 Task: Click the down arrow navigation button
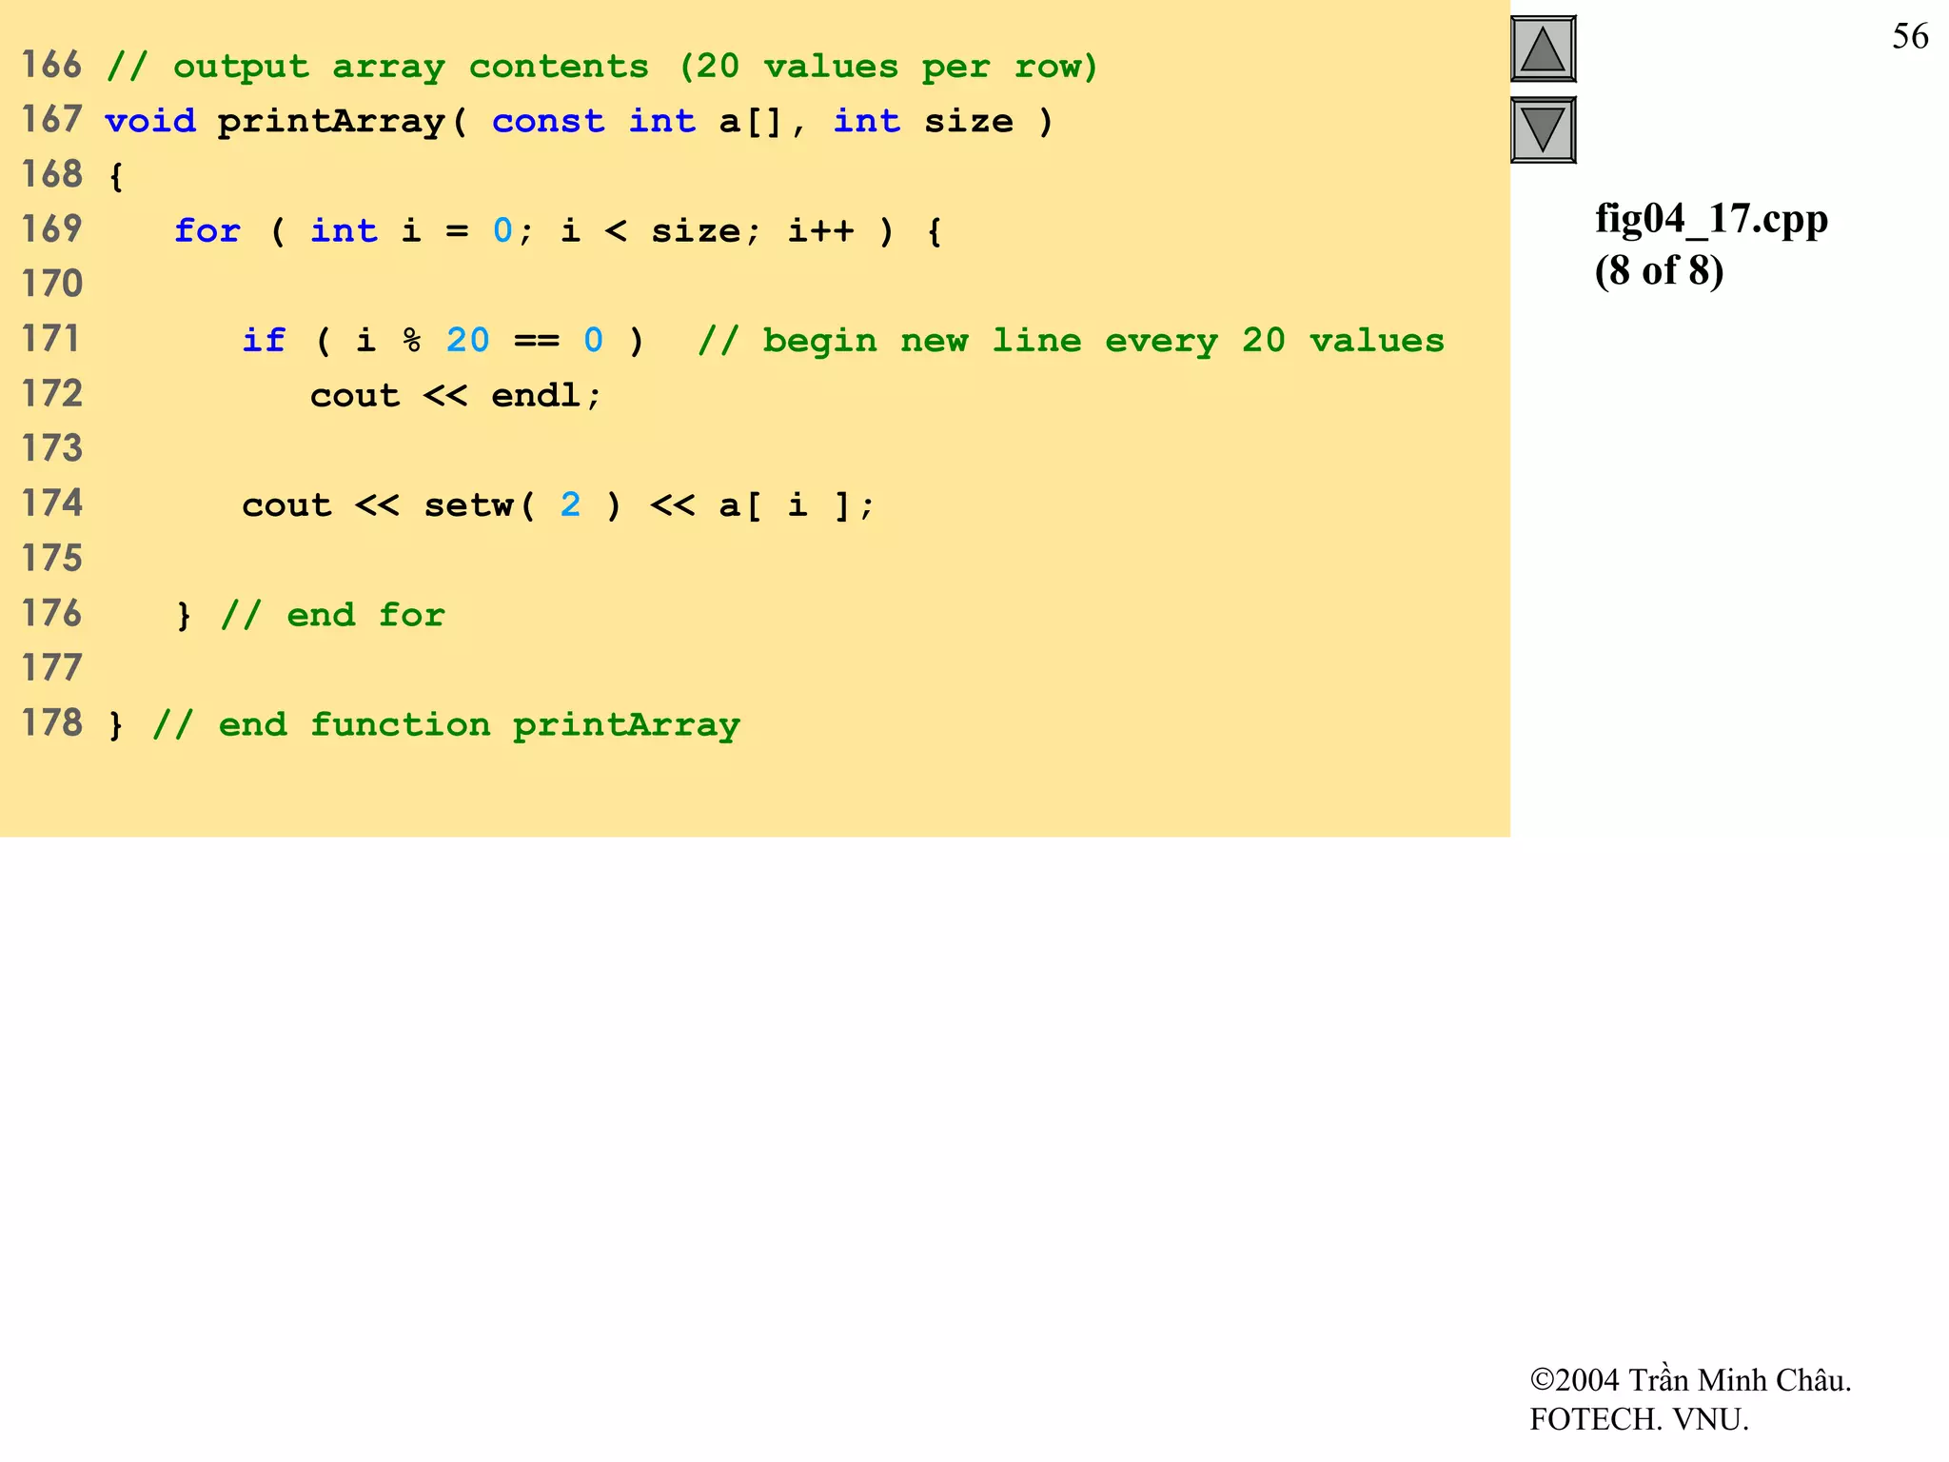pyautogui.click(x=1543, y=129)
